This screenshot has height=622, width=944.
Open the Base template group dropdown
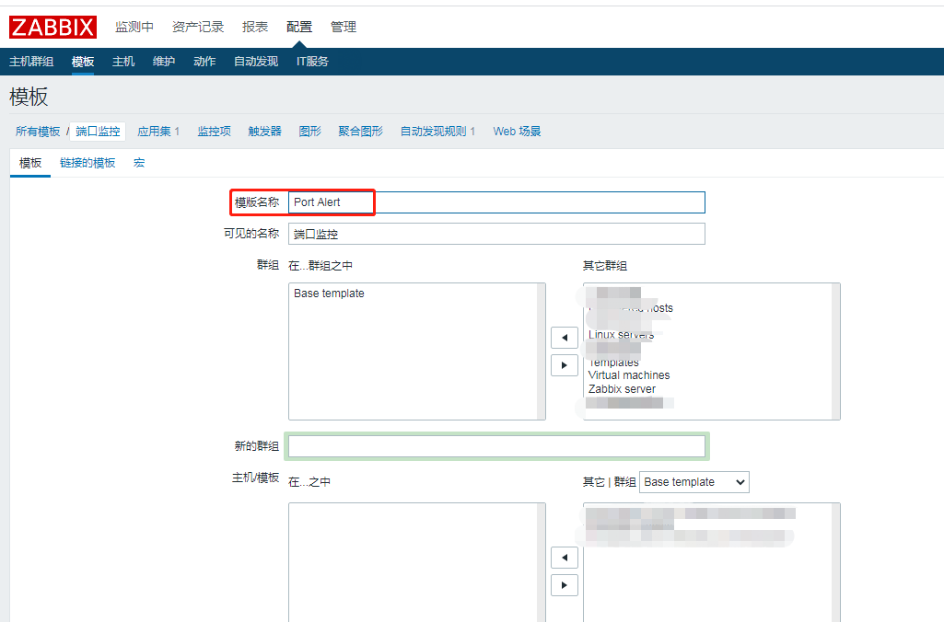(693, 482)
